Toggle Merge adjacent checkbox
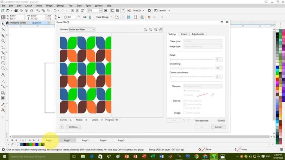Viewport: 285px width, 160px height. pyautogui.click(x=185, y=101)
